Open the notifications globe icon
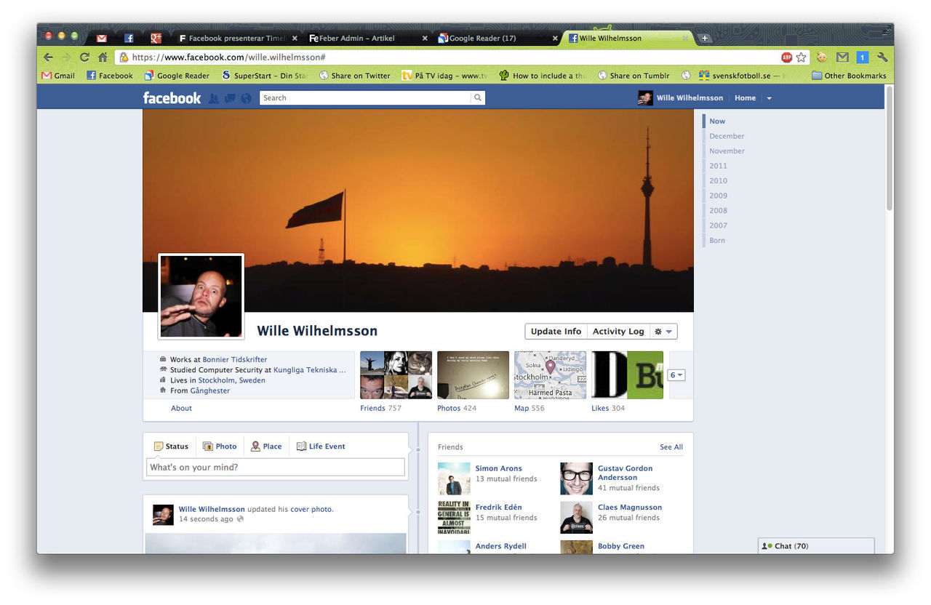931x605 pixels. click(x=245, y=97)
